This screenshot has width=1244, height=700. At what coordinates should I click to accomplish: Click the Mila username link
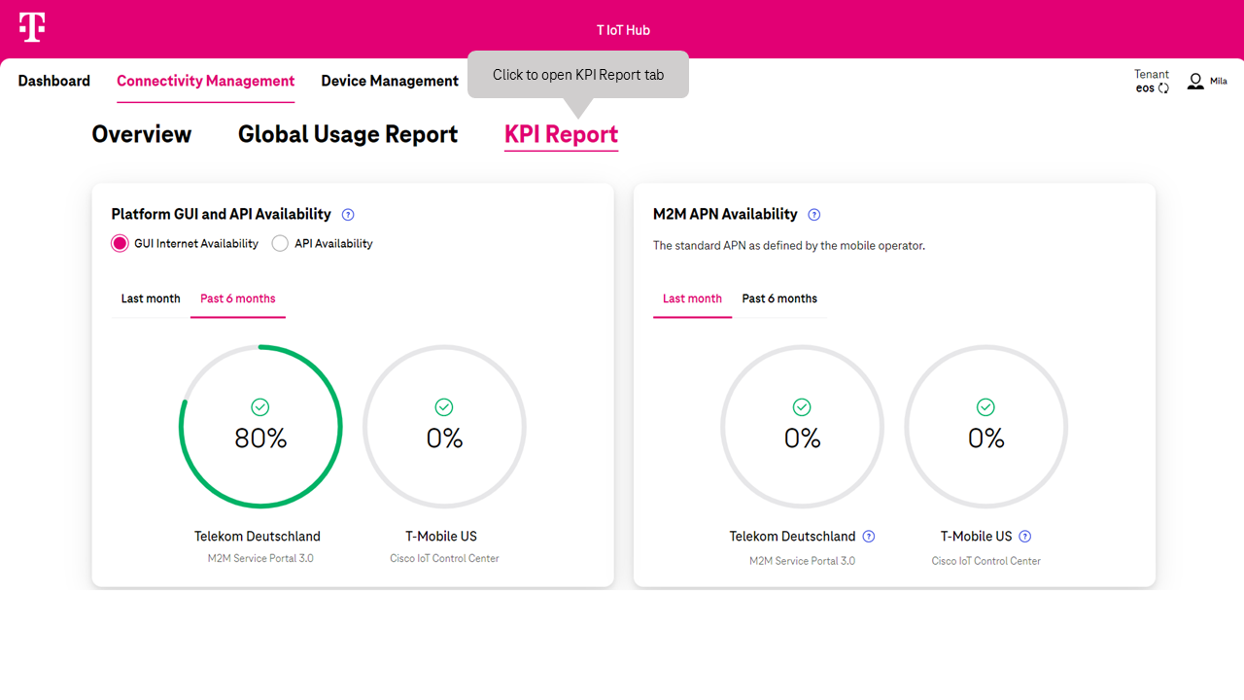click(x=1217, y=82)
